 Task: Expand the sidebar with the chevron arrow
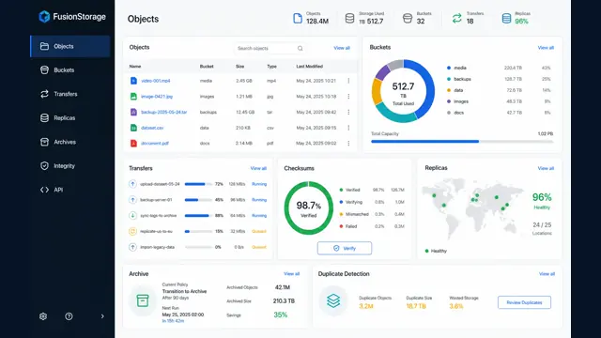coord(102,316)
